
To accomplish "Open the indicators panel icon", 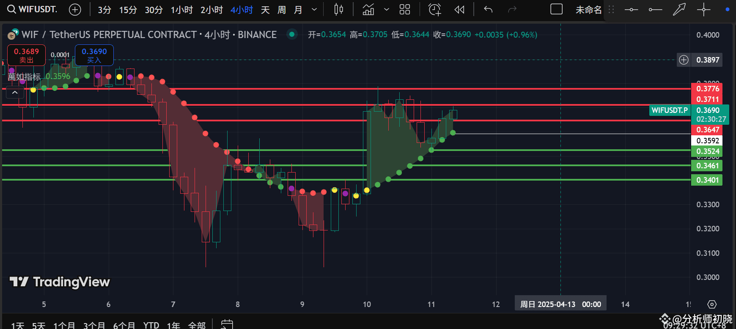I will [368, 9].
